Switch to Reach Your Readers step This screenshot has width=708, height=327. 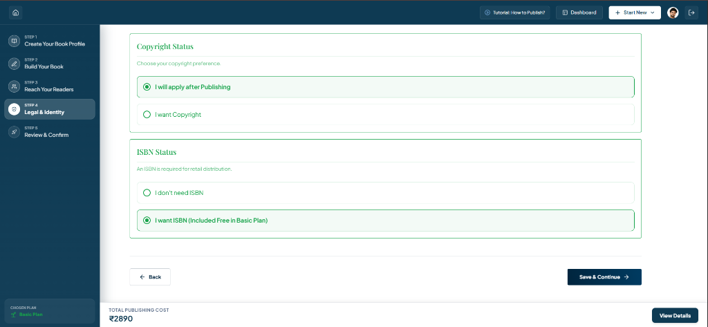coord(50,86)
